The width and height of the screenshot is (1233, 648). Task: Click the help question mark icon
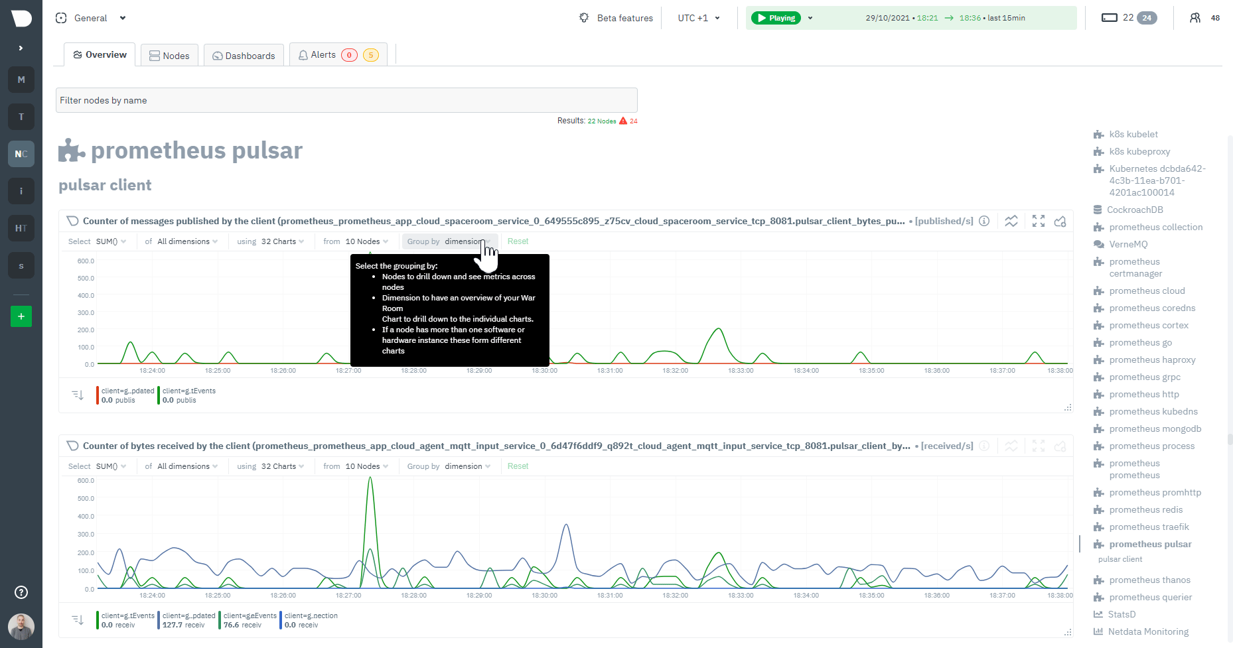coord(21,592)
